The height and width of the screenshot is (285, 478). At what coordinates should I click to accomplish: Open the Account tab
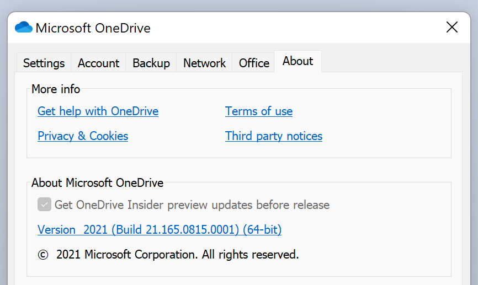[x=98, y=63]
